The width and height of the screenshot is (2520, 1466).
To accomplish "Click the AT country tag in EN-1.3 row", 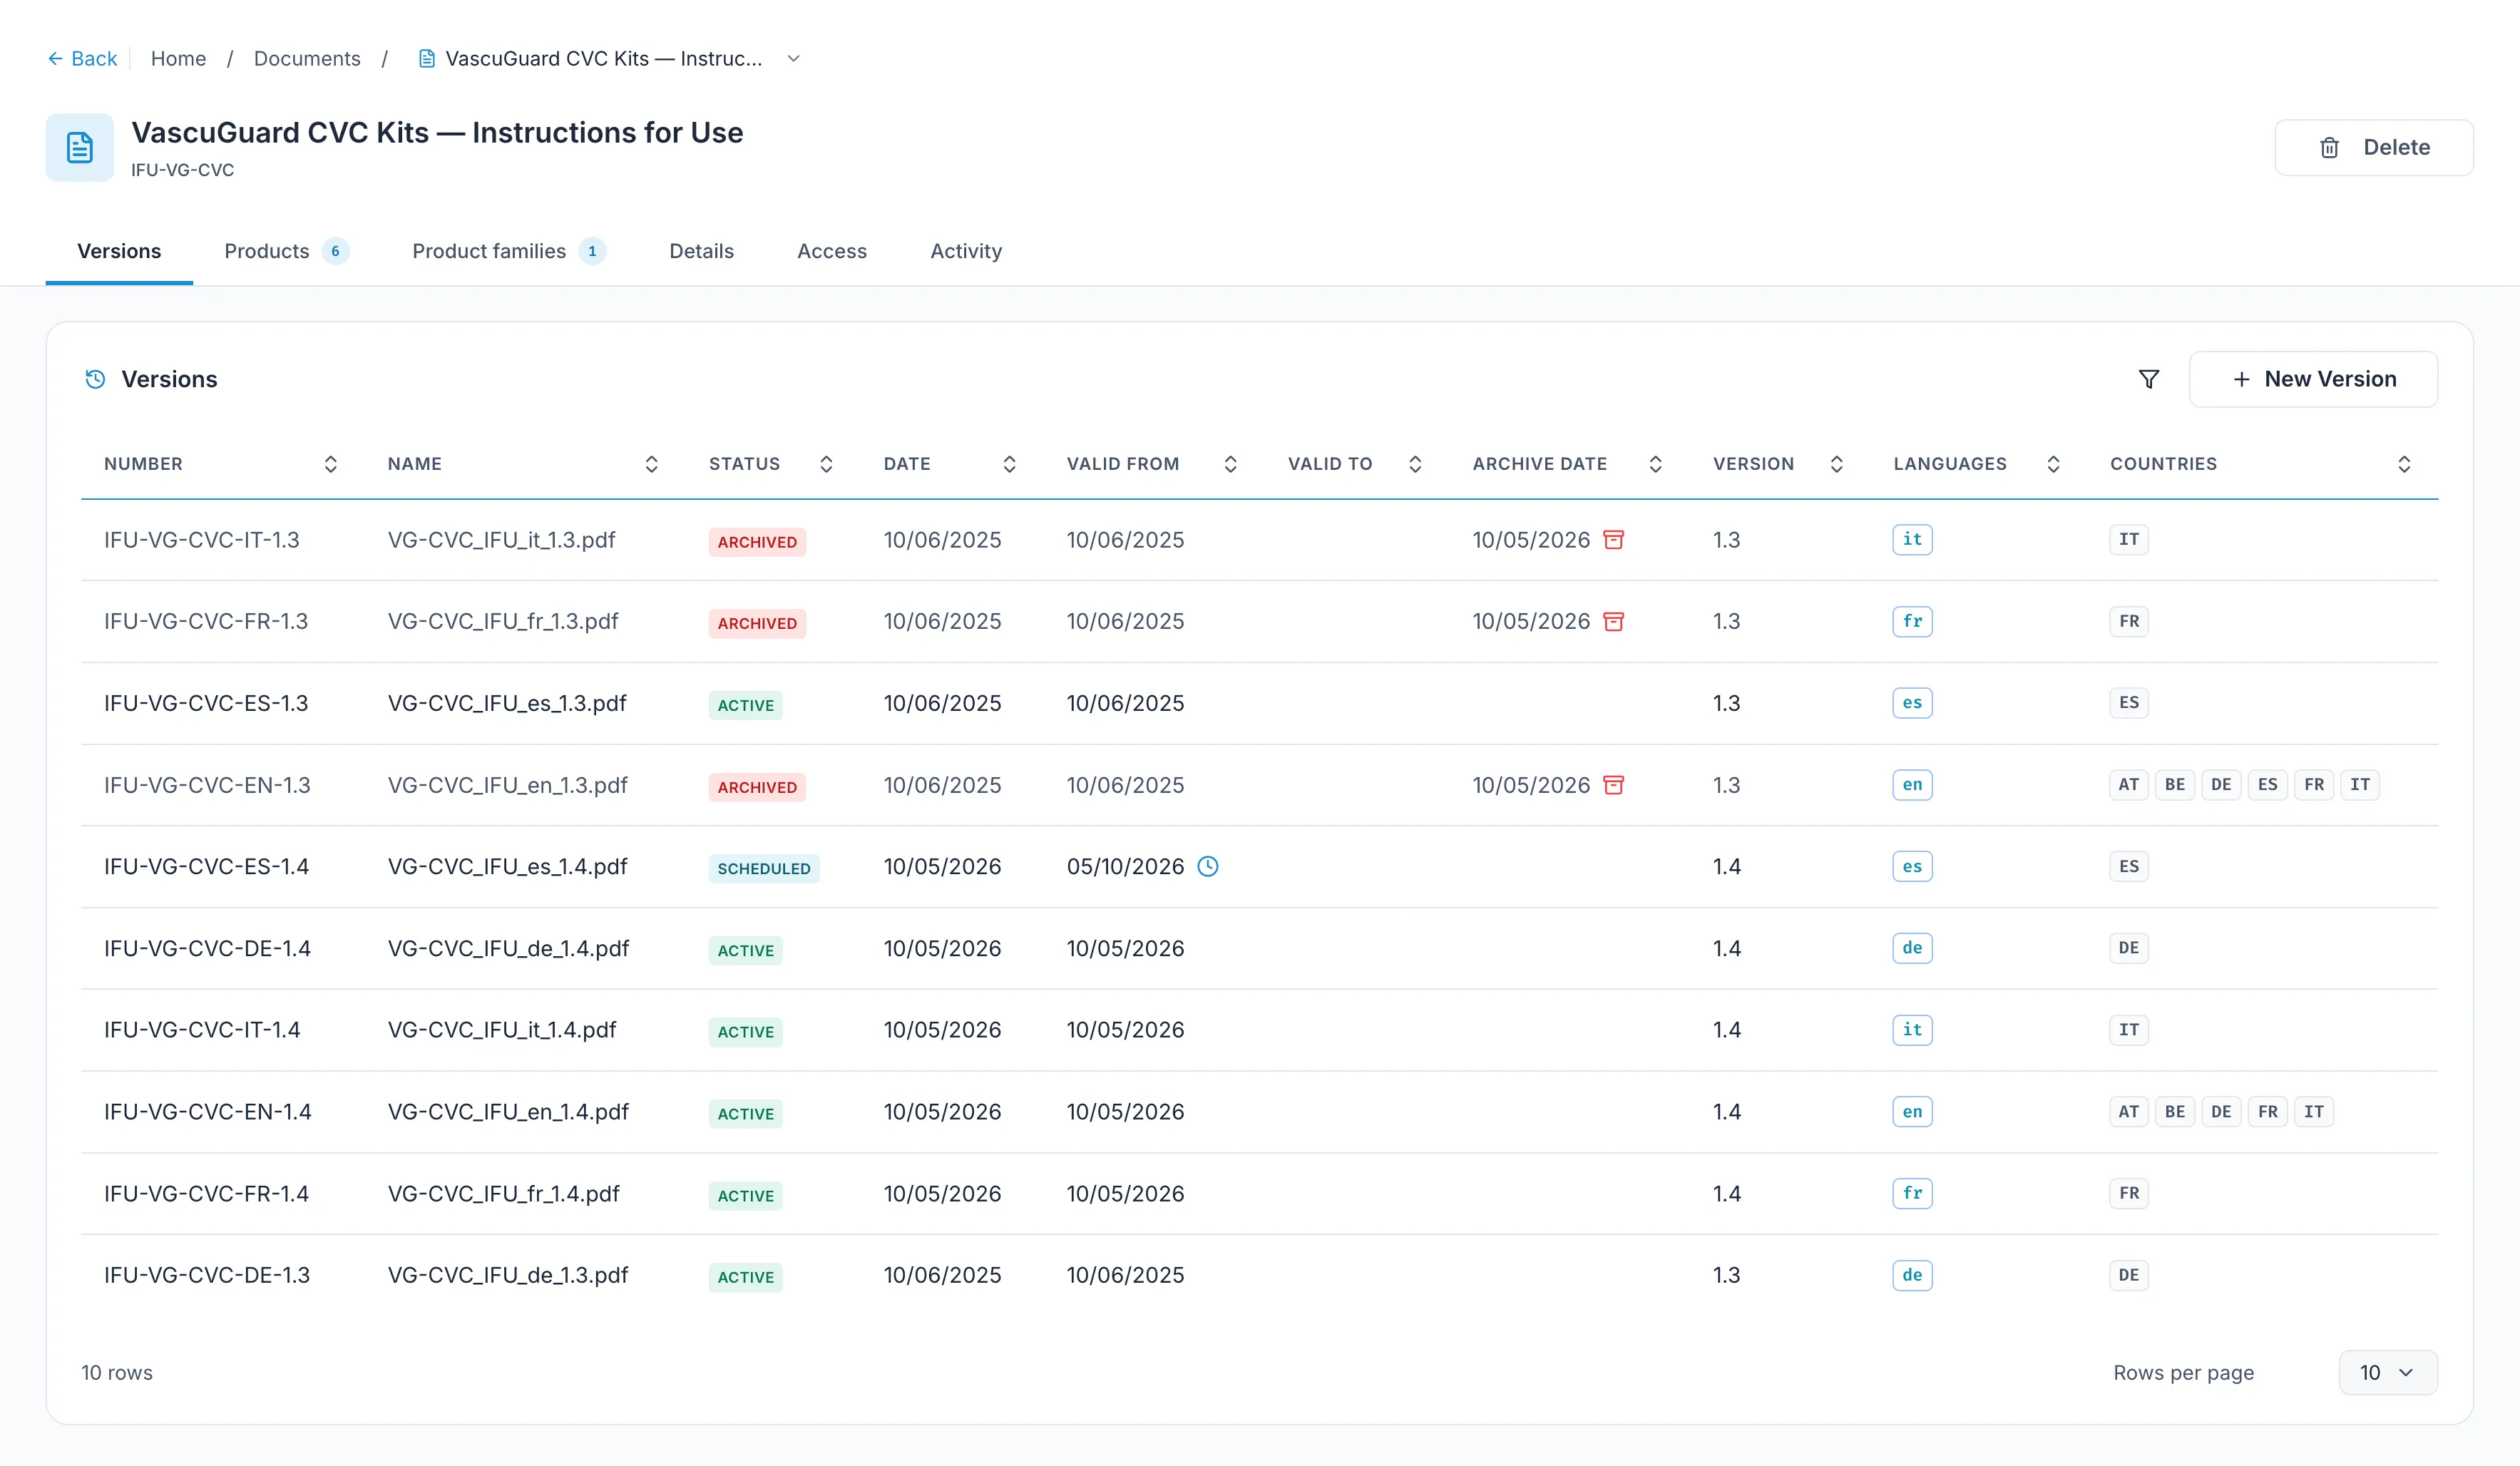I will [2129, 785].
